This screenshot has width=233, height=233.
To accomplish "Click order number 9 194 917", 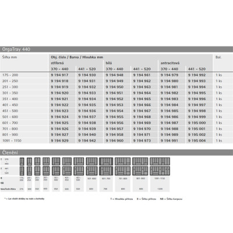I will pyautogui.click(x=59, y=75).
